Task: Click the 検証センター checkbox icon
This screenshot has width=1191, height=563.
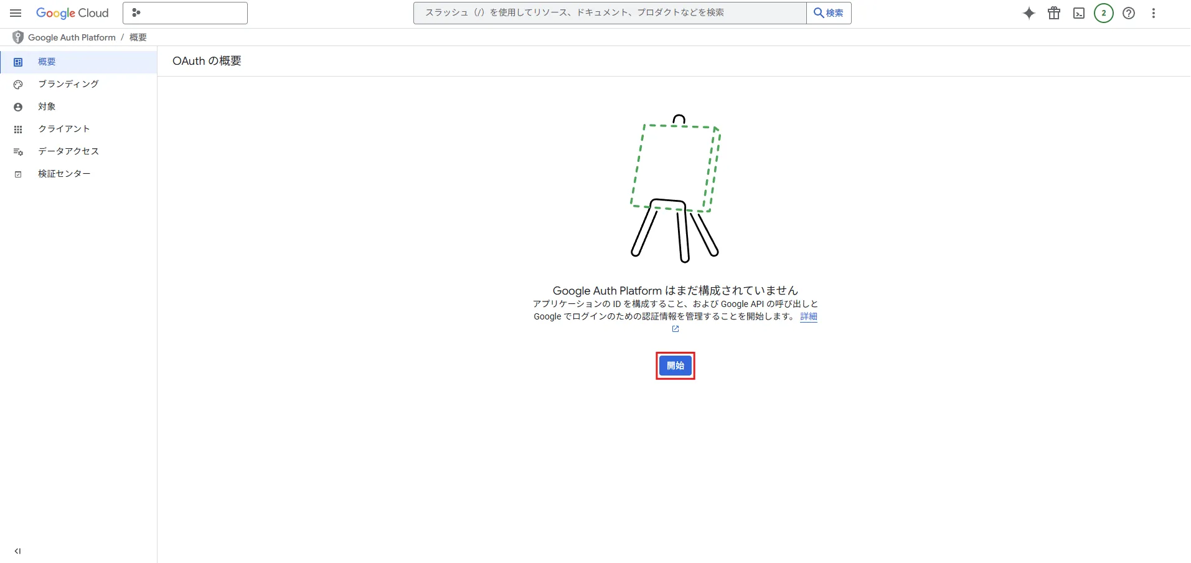Action: coord(18,174)
